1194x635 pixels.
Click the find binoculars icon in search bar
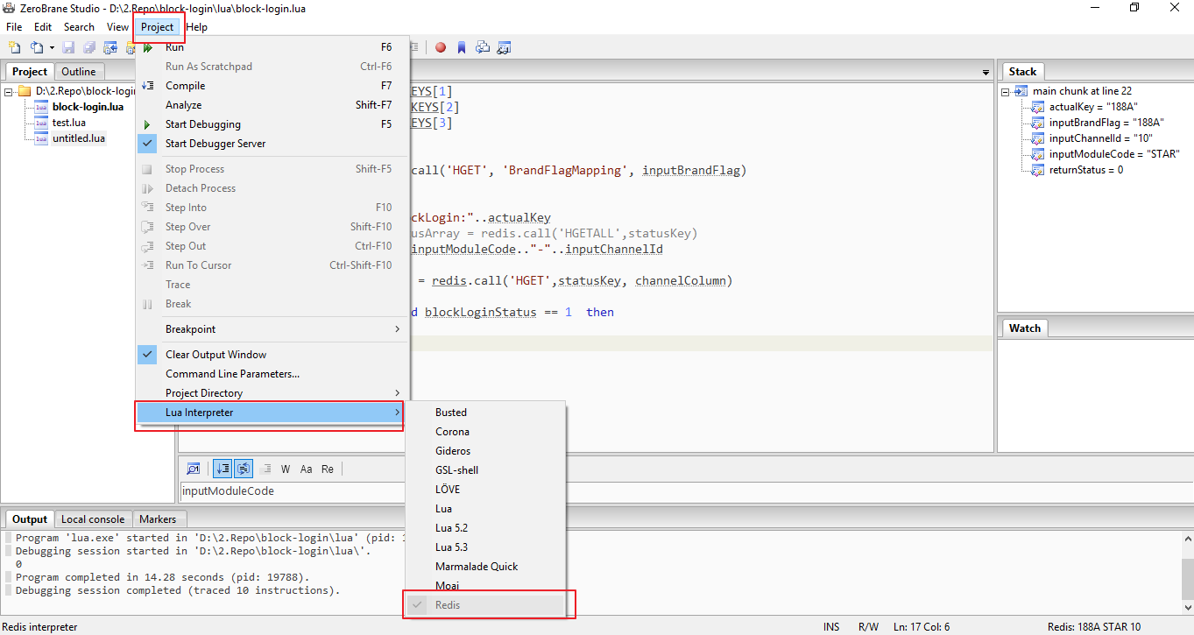[x=194, y=469]
